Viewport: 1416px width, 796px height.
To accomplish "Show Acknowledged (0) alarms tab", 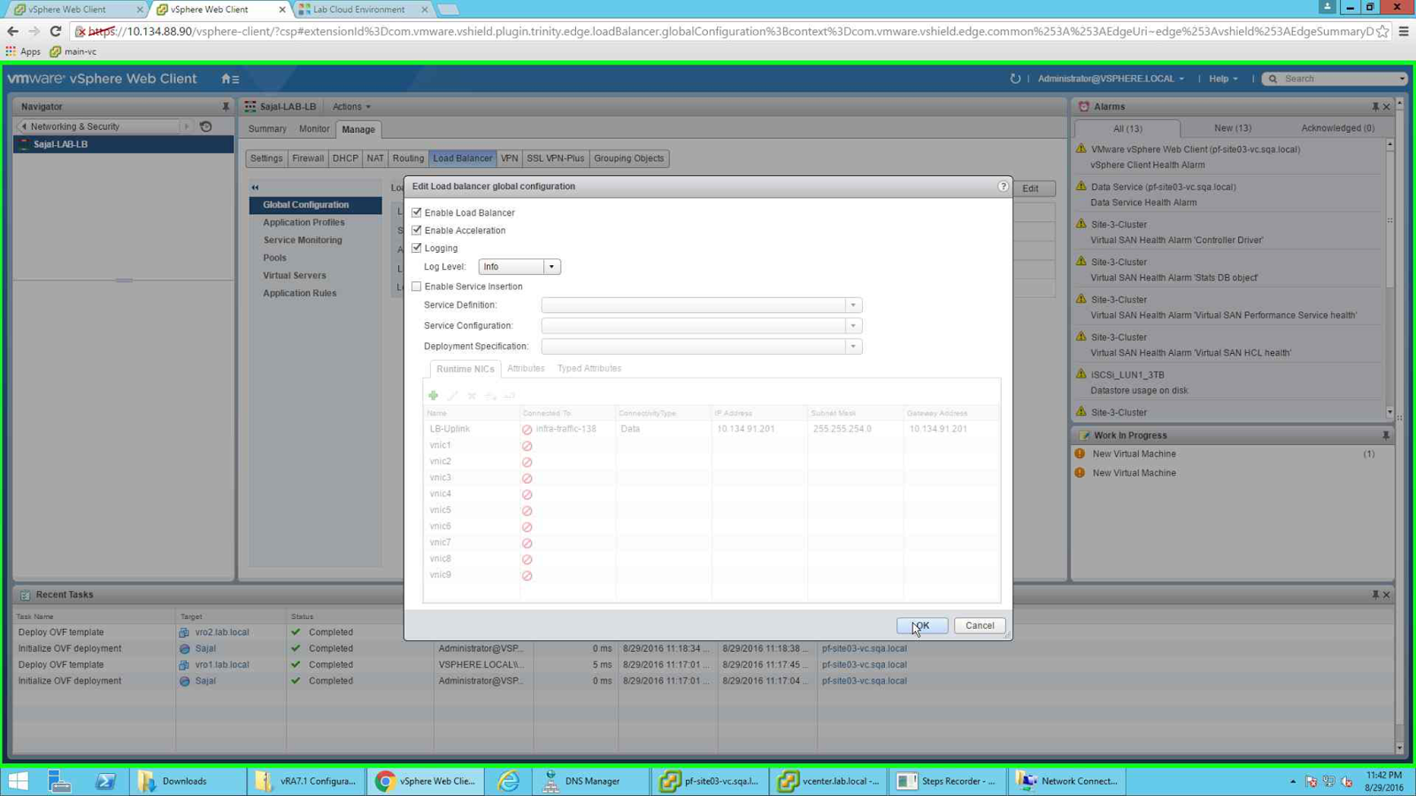I will pos(1337,128).
